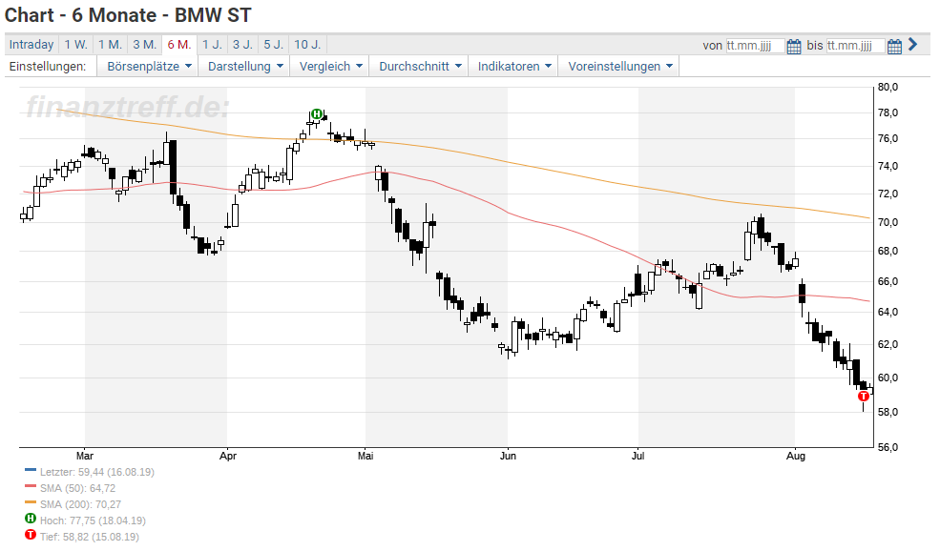Click the red legend swatch beside SMA (50)

pyautogui.click(x=31, y=486)
